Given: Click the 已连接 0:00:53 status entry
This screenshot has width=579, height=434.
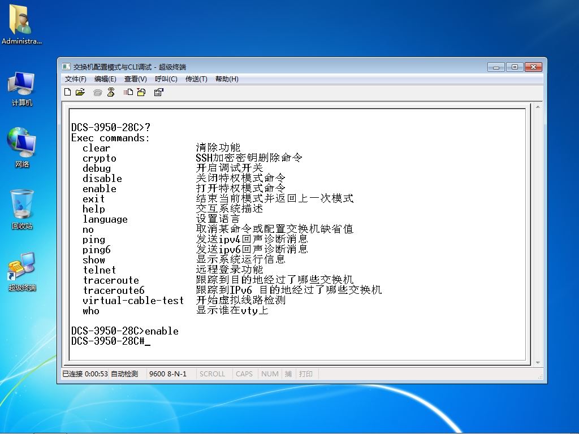Looking at the screenshot, I should [85, 374].
